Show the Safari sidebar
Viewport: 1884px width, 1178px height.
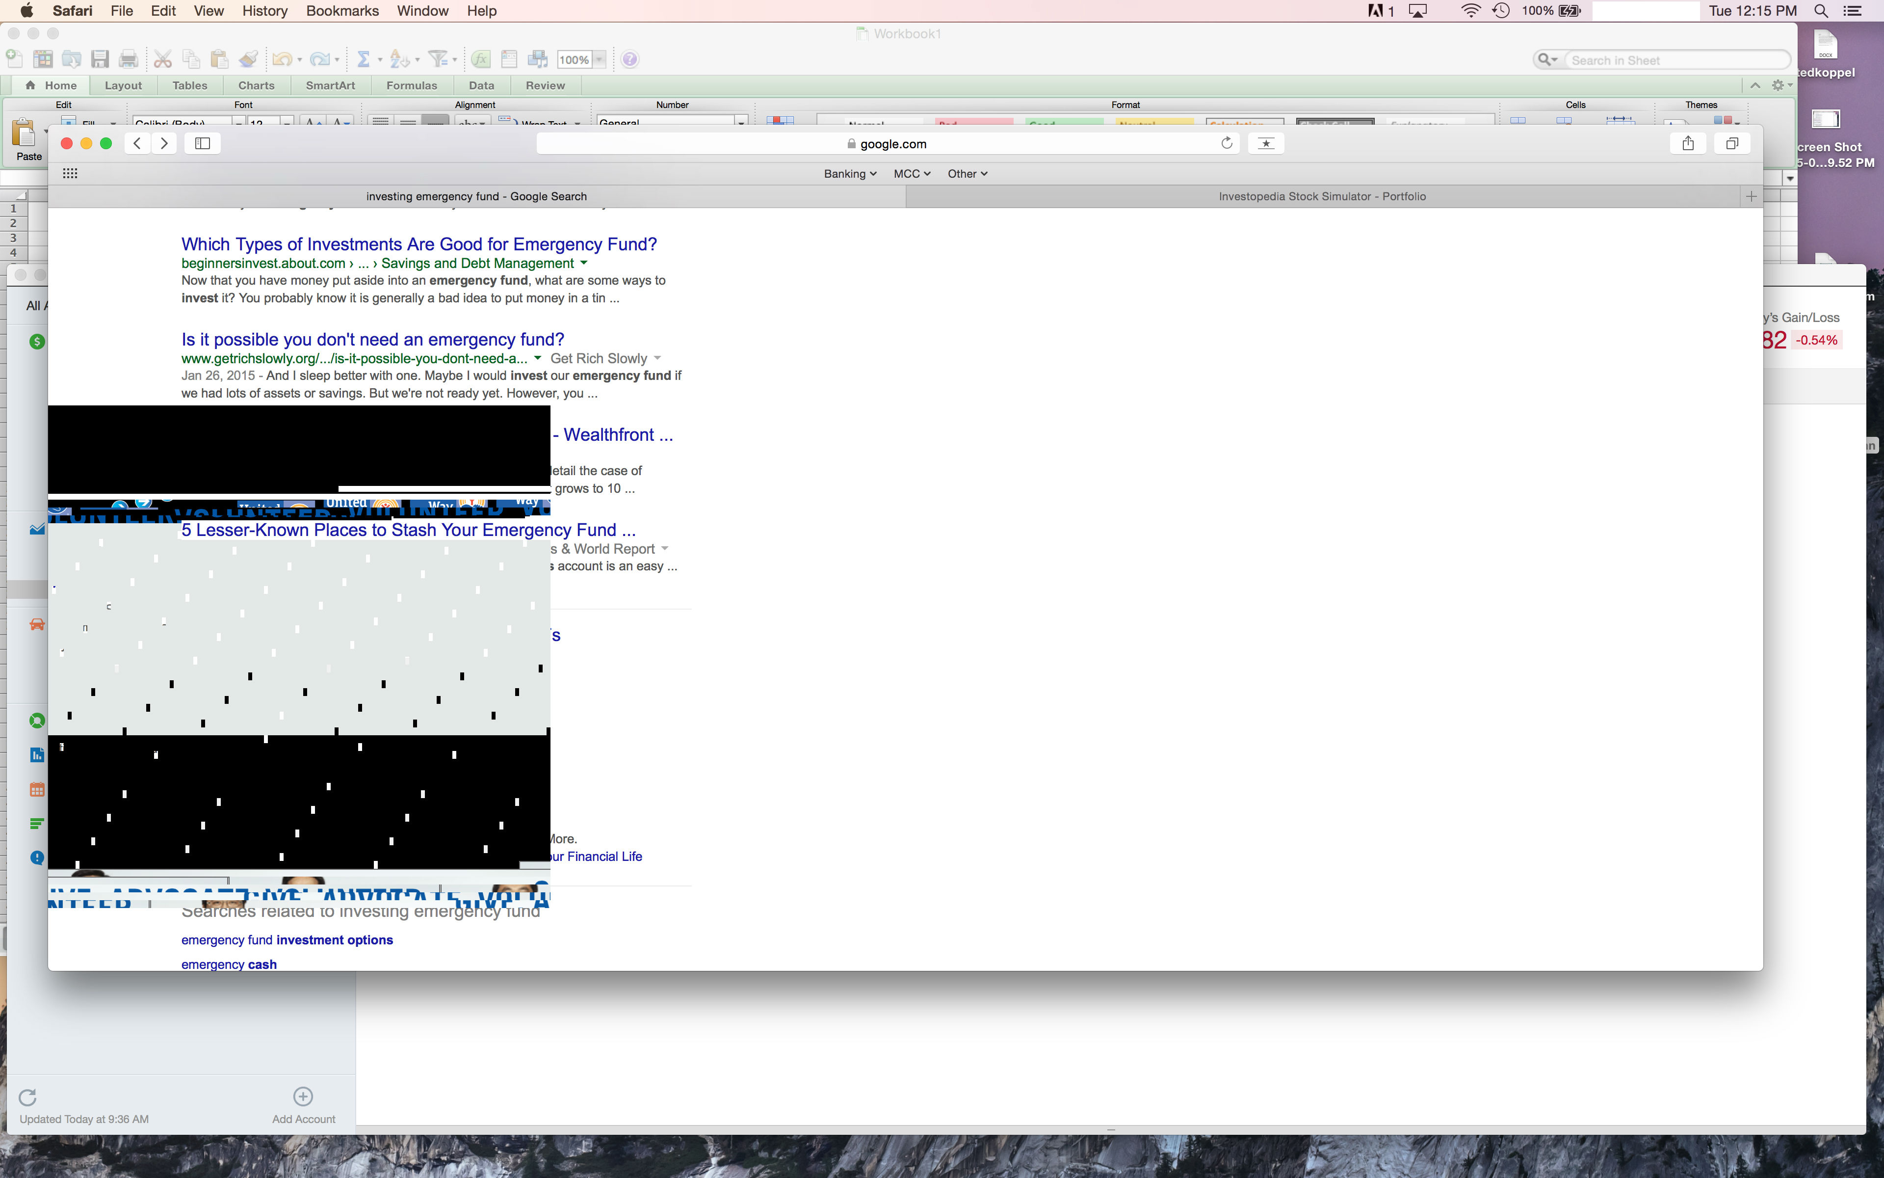pos(203,143)
